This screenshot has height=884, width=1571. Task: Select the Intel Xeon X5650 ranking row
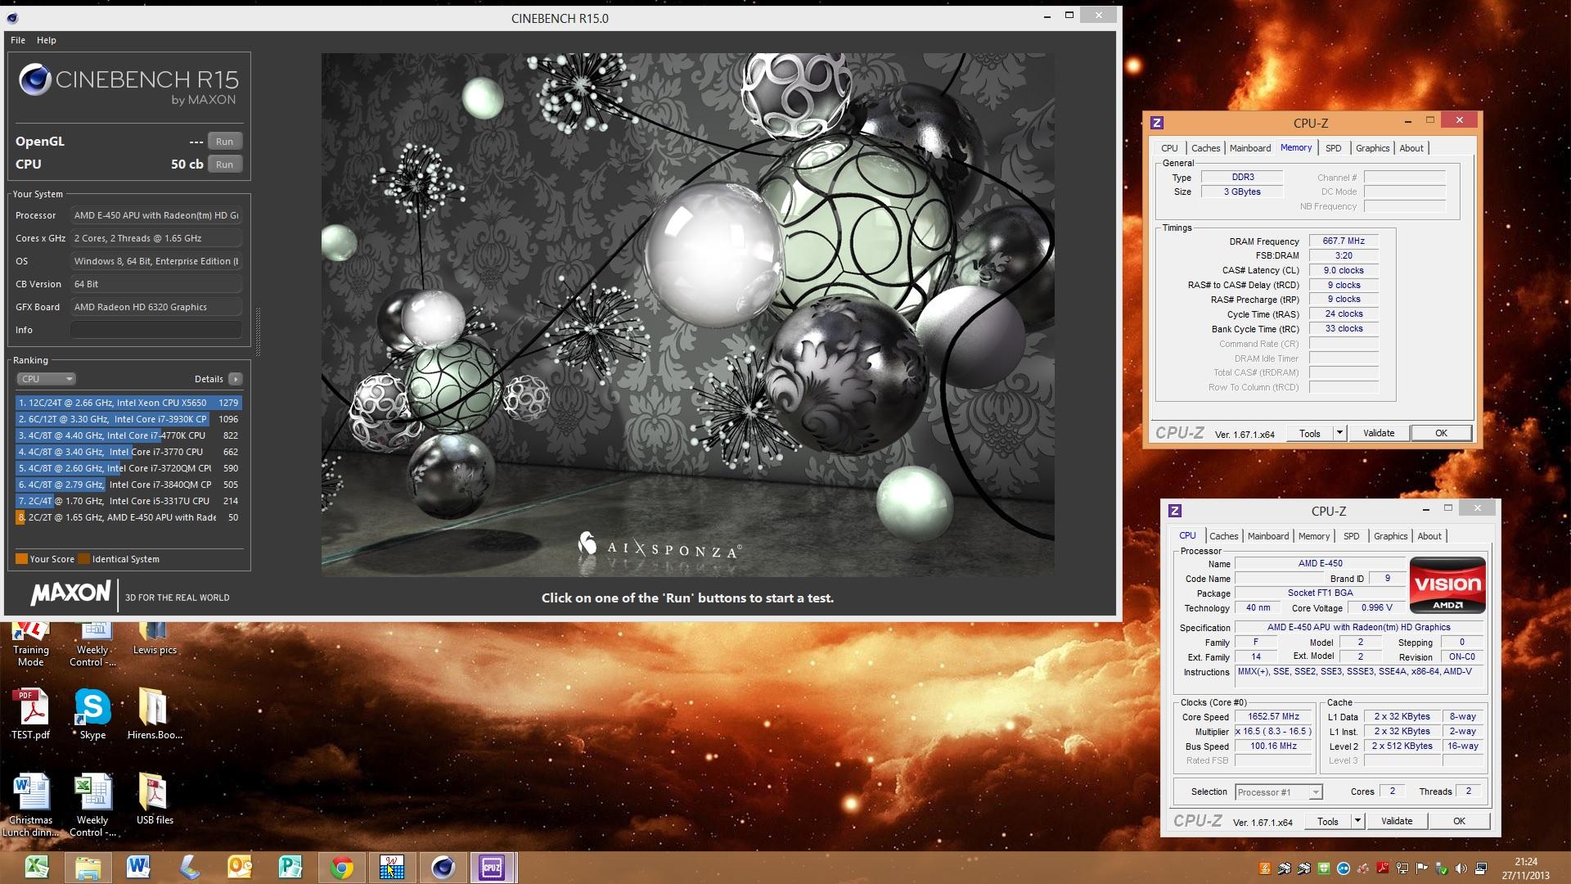tap(128, 403)
